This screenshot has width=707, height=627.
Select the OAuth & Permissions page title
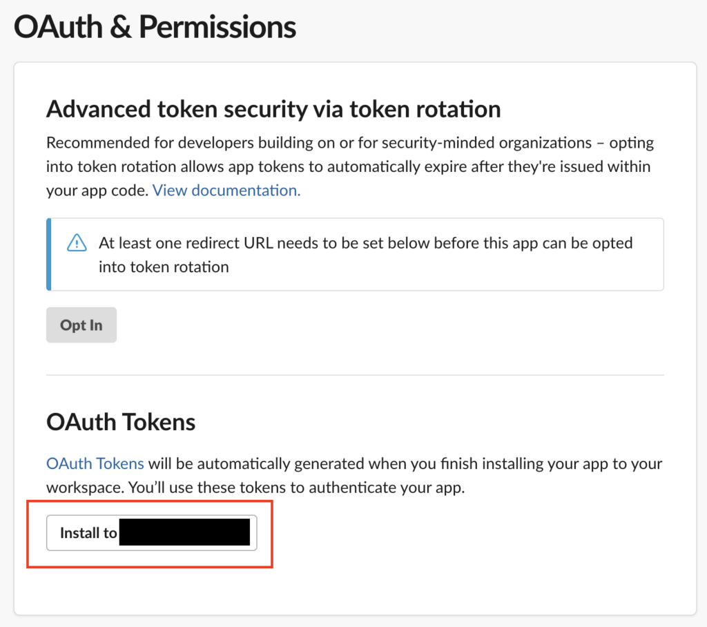coord(155,27)
